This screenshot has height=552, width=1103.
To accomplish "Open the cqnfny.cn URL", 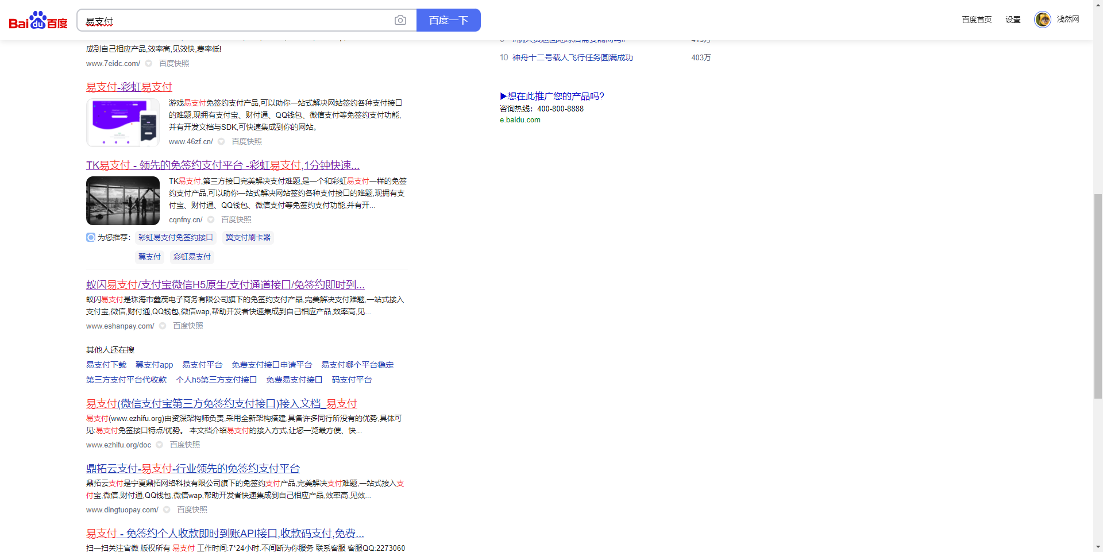I will tap(186, 220).
